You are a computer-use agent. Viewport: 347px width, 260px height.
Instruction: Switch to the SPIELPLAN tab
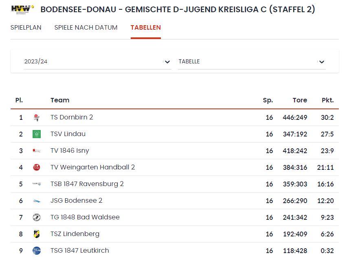(26, 28)
